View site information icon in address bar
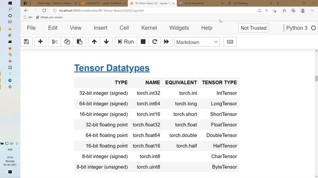This screenshot has height=178, width=318. pos(55,10)
